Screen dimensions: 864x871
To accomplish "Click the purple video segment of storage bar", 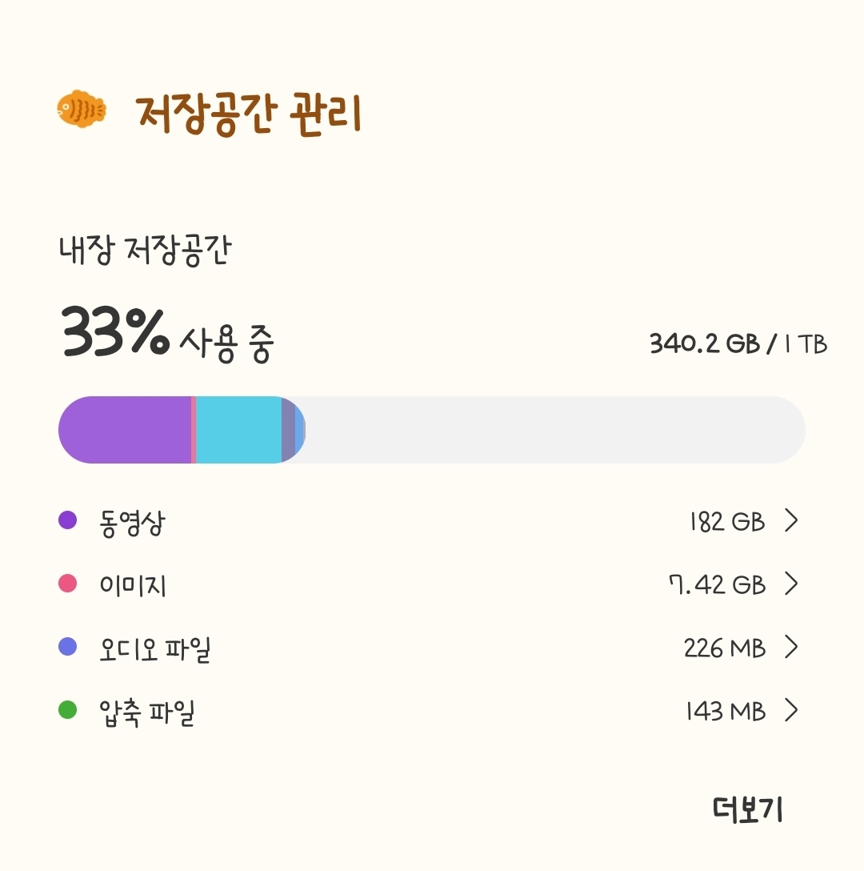I will [x=125, y=430].
